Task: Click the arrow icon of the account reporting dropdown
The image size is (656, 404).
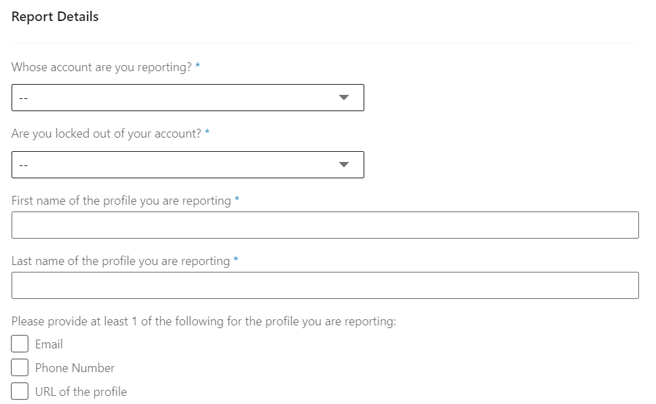Action: (x=344, y=98)
